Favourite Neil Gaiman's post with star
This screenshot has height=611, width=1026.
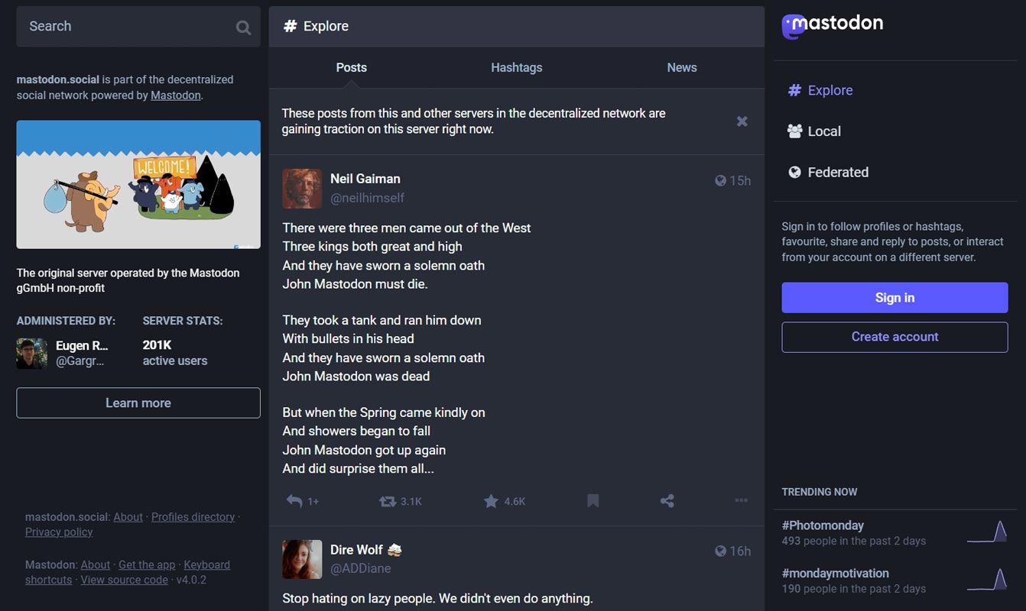pyautogui.click(x=491, y=501)
